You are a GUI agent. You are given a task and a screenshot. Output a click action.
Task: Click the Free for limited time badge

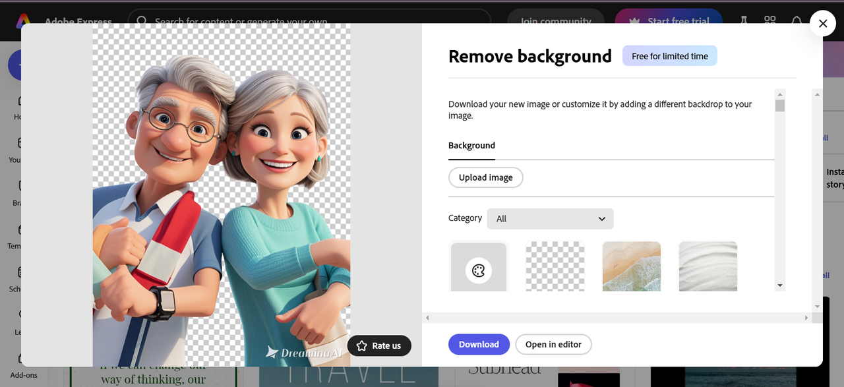(669, 56)
